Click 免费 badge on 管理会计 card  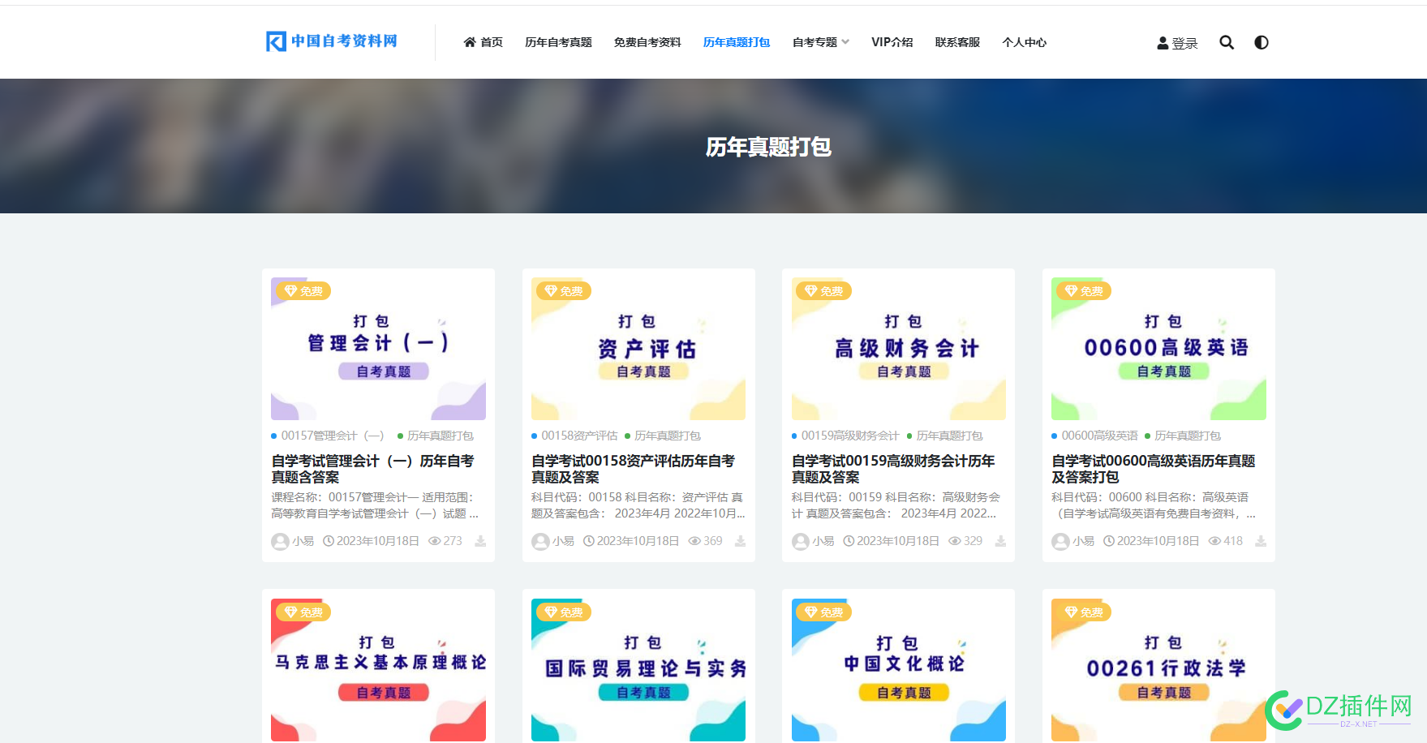303,291
